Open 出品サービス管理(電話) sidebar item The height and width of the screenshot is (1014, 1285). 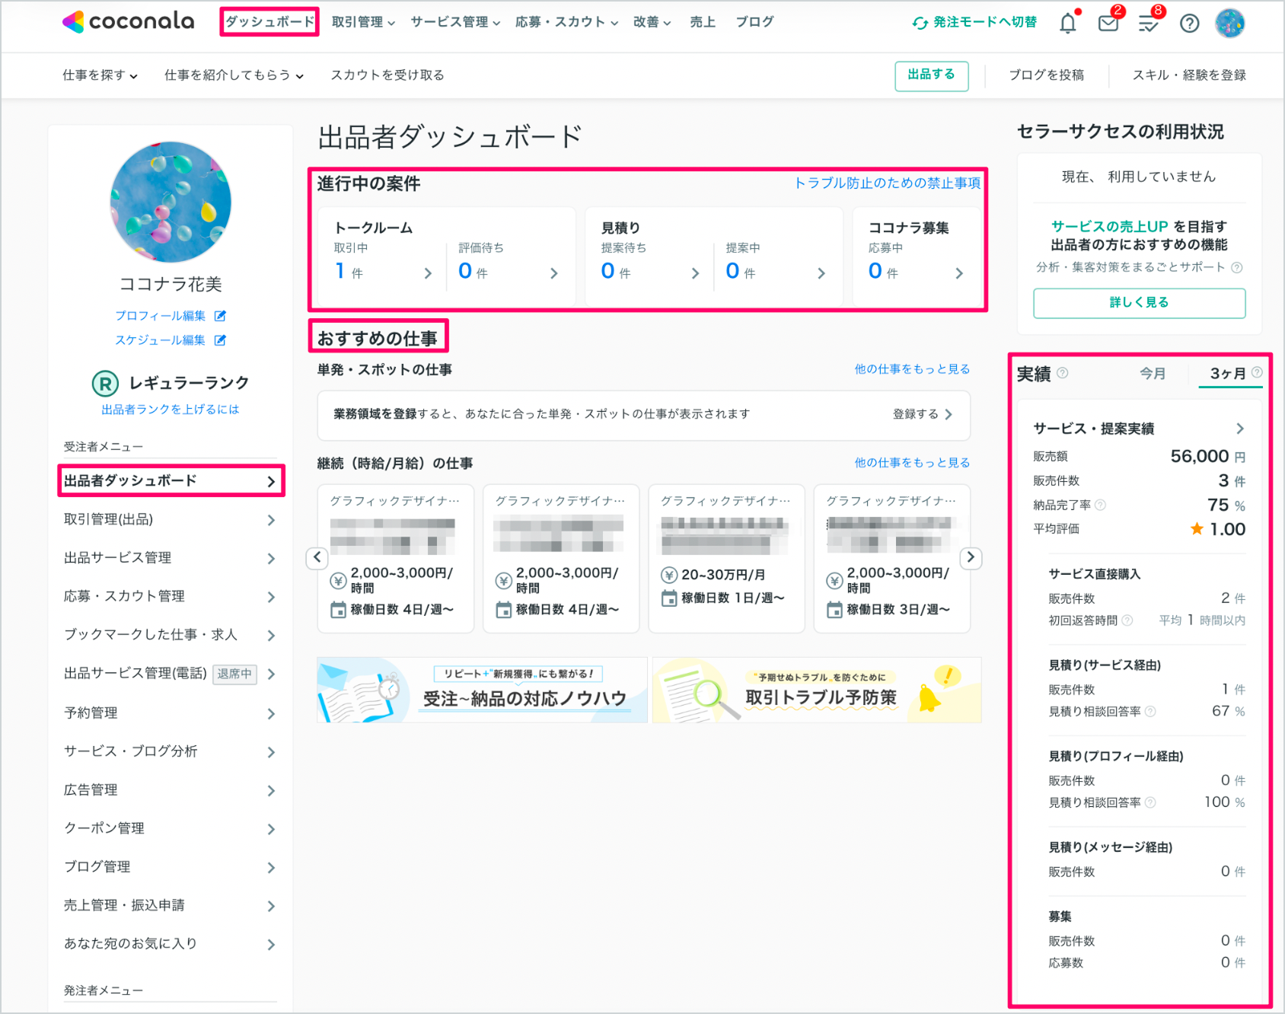(x=170, y=674)
